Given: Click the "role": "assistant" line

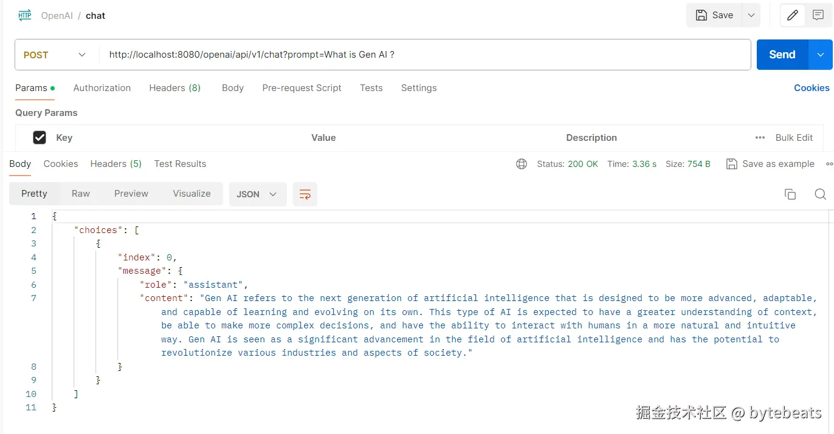Looking at the screenshot, I should [x=194, y=285].
